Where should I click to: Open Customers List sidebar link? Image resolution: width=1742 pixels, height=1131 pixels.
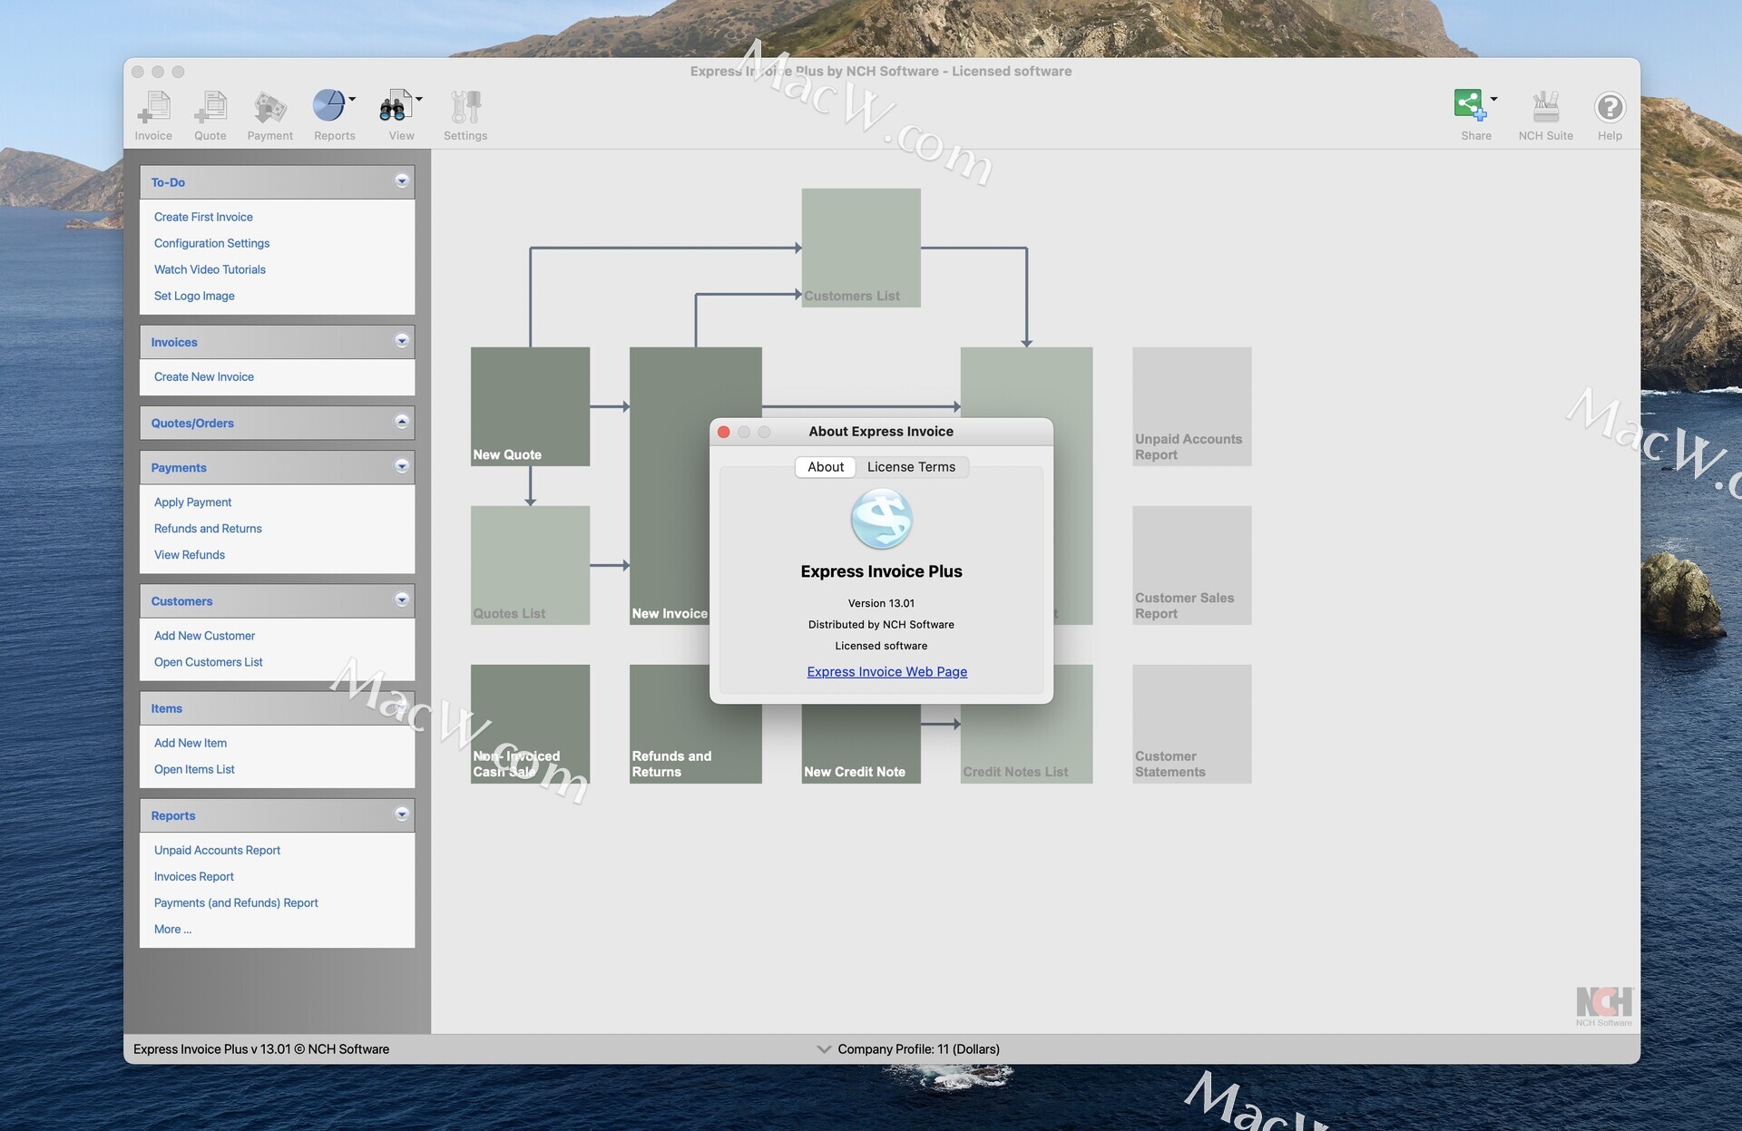[208, 662]
